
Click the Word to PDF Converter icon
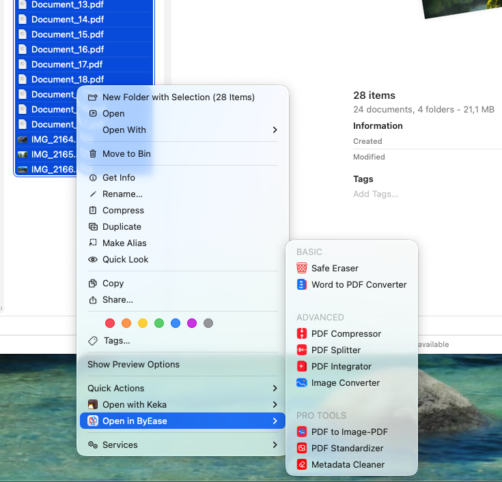[x=302, y=284]
